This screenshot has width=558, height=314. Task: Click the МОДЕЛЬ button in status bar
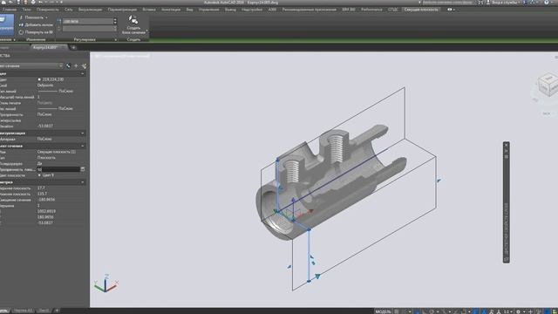pos(383,311)
